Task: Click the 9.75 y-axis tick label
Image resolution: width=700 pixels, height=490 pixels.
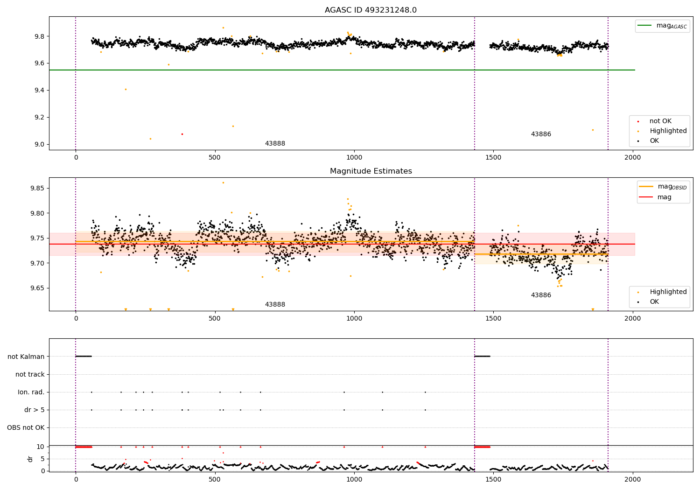Action: 38,238
